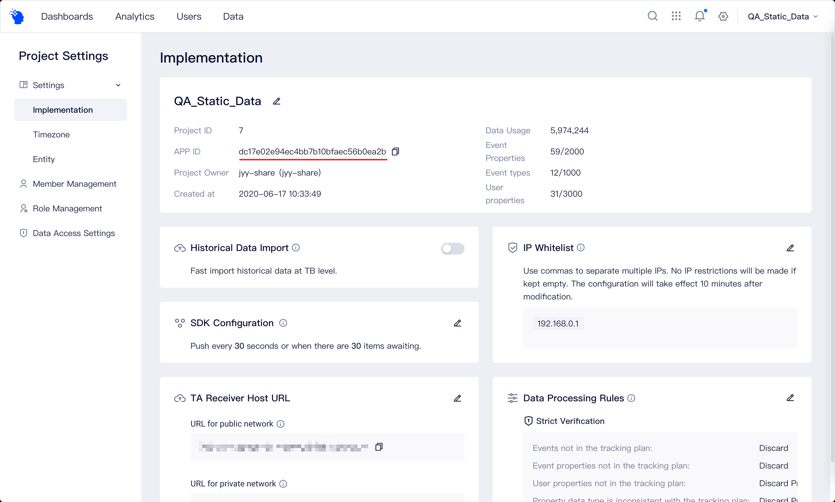Edit the SDK Configuration settings
The image size is (835, 502).
[457, 323]
